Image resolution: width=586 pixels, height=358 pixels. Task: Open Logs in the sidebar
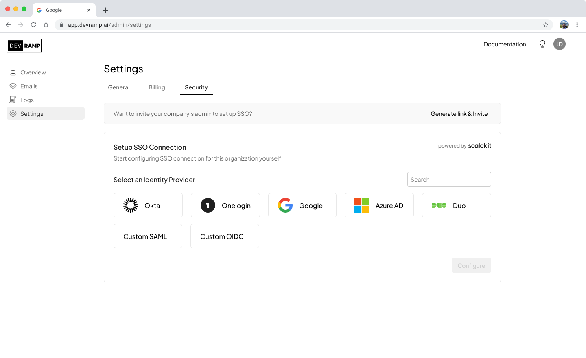46,100
